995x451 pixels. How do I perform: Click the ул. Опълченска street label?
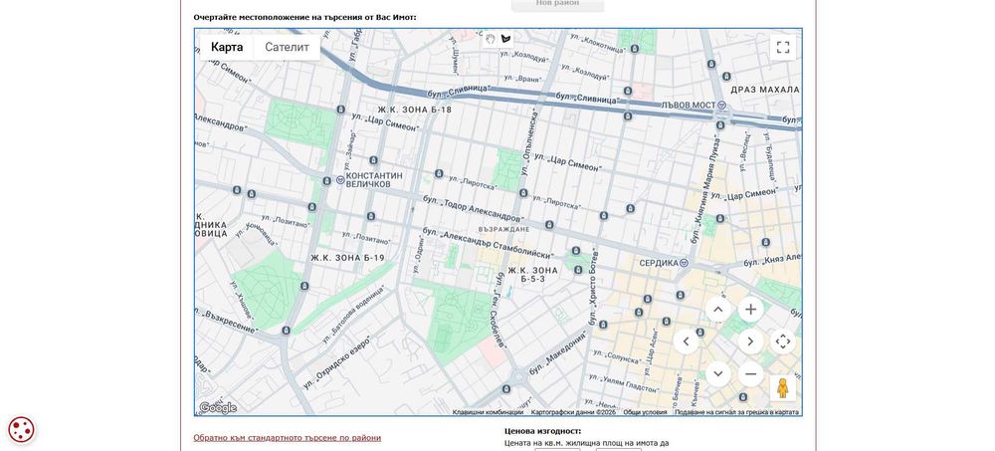[528, 143]
